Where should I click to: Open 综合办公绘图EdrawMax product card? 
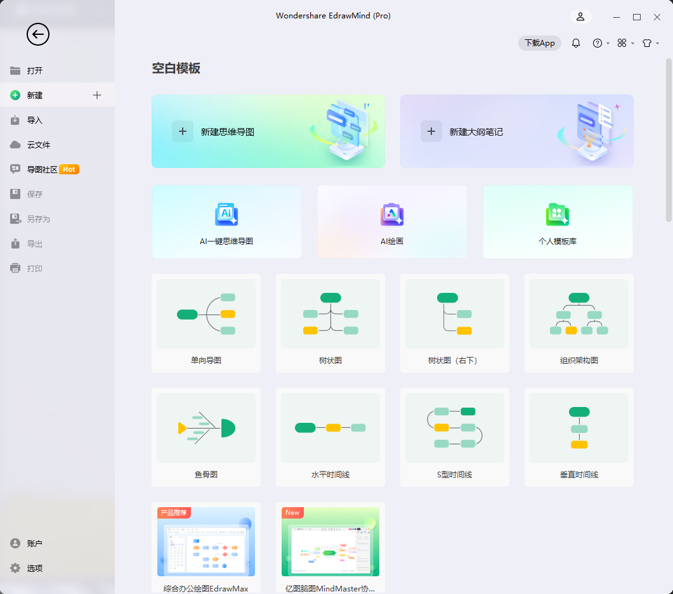[x=206, y=548]
